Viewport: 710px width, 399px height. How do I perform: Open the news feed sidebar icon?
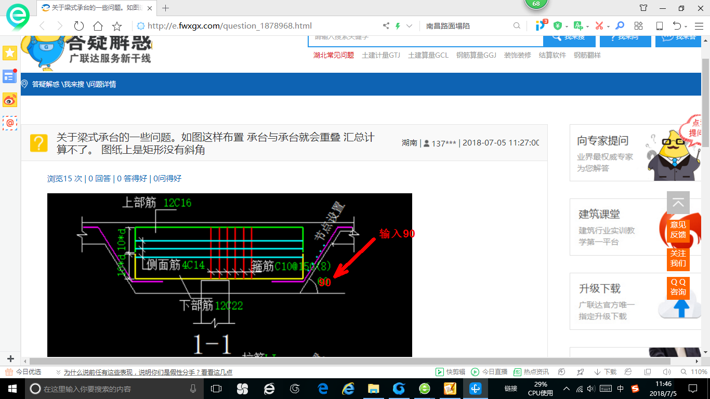click(10, 77)
